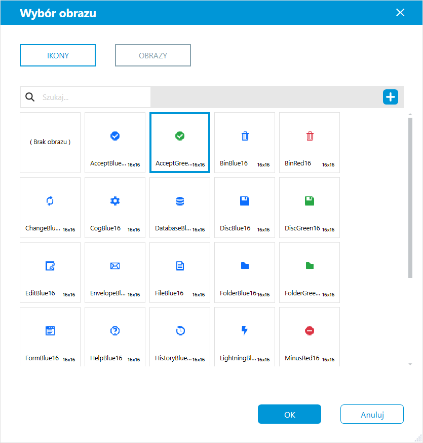Viewport: 423px width, 443px height.
Task: Open the IKONY tab
Action: 58,55
